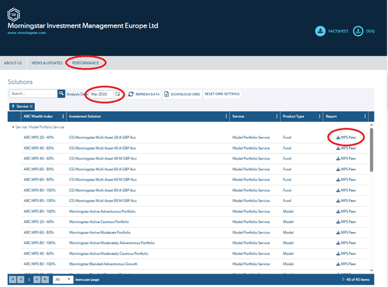Open the Analysis Date calendar picker
388x287 pixels.
click(118, 94)
